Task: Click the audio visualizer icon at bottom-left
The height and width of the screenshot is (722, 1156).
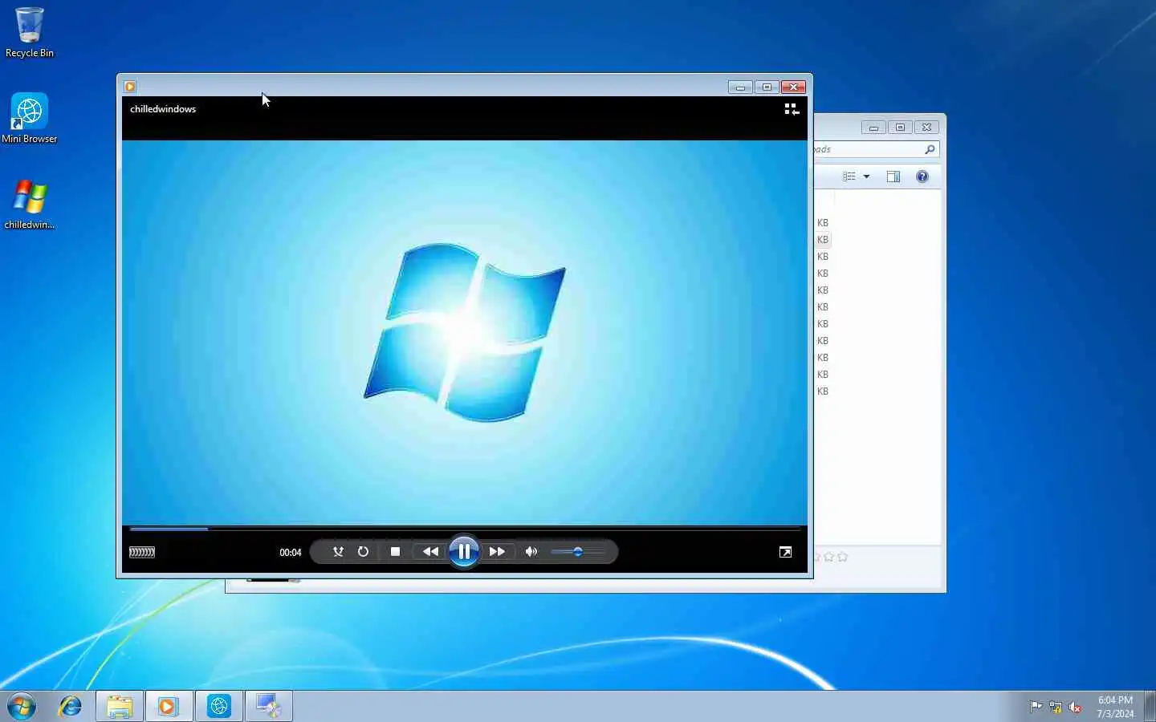Action: 142,552
